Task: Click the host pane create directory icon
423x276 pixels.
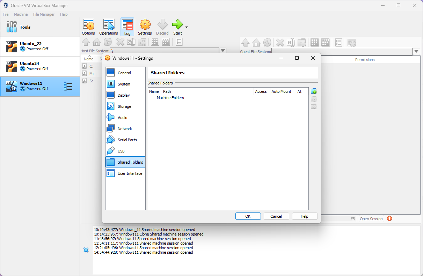Action: pyautogui.click(x=142, y=42)
